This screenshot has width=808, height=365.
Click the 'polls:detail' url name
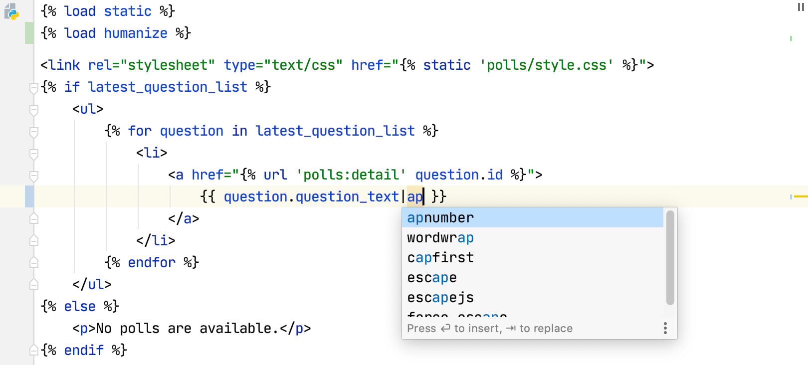[x=351, y=175]
